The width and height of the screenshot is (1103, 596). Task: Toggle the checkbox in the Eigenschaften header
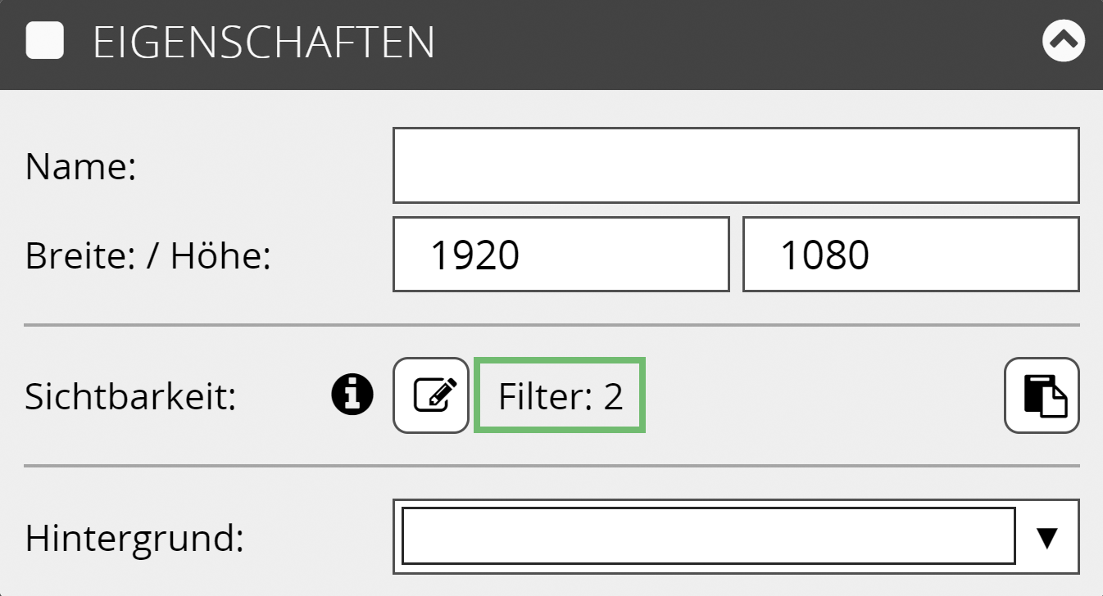click(45, 42)
